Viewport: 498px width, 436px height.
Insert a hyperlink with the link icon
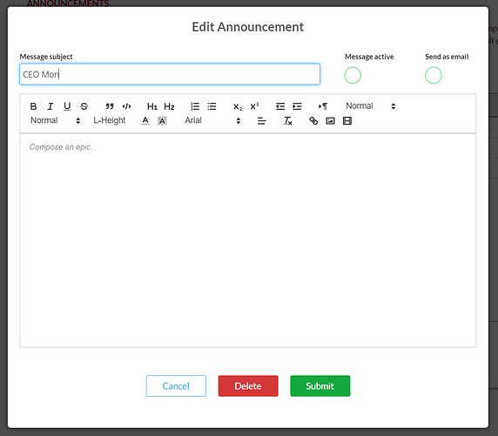[313, 121]
